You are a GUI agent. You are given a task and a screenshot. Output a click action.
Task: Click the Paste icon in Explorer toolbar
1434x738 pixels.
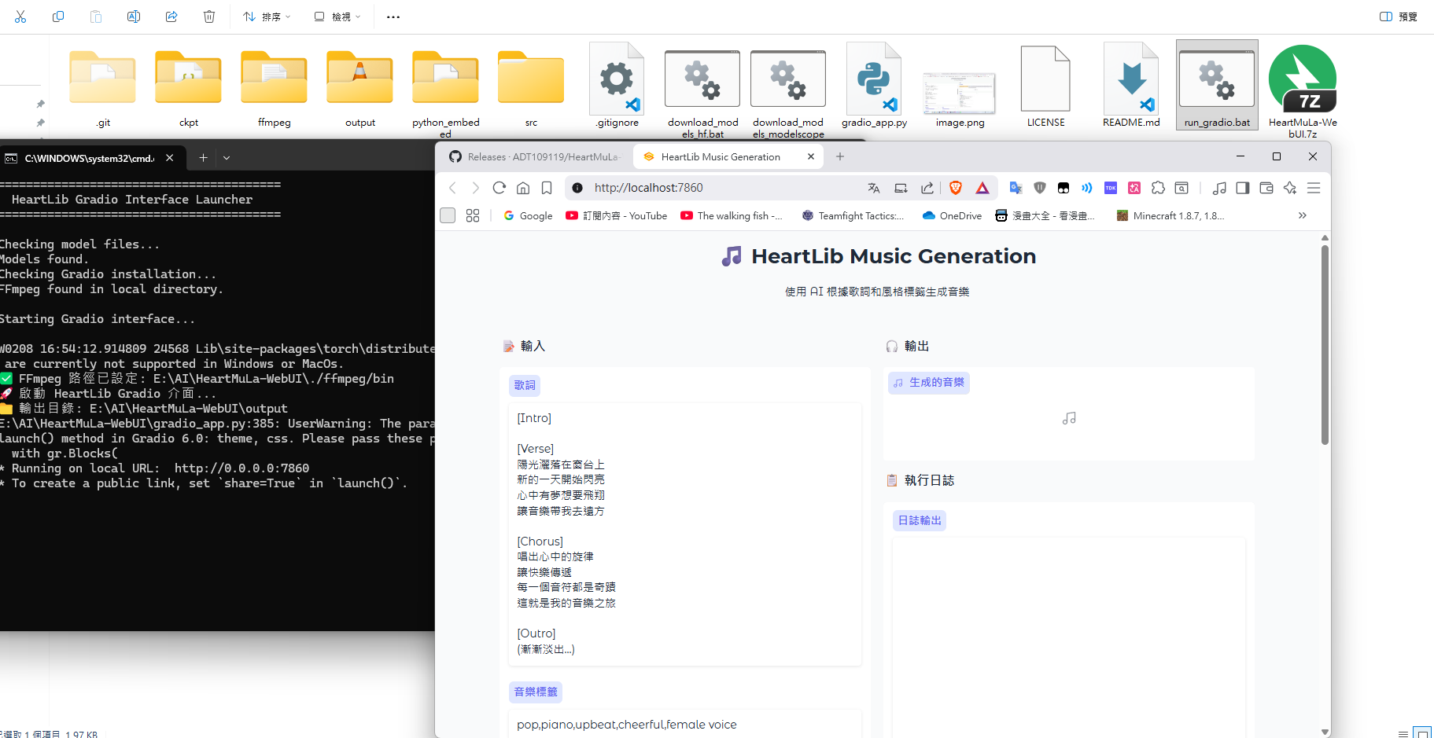(96, 17)
